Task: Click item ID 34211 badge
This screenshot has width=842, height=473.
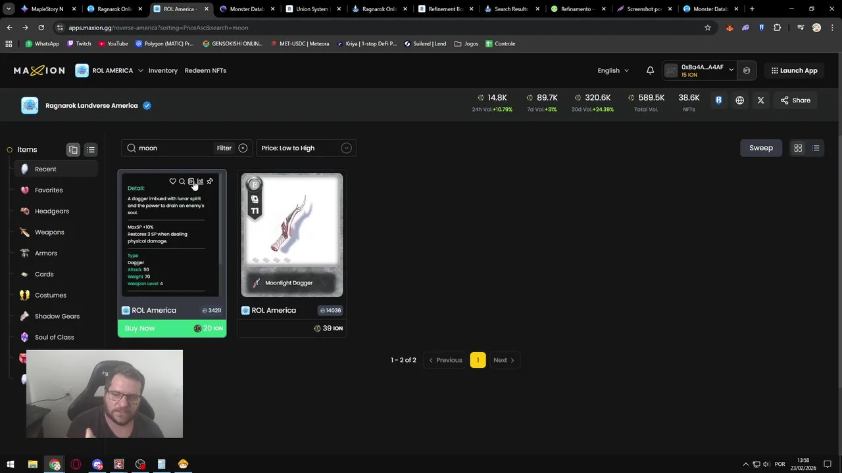Action: coord(211,311)
